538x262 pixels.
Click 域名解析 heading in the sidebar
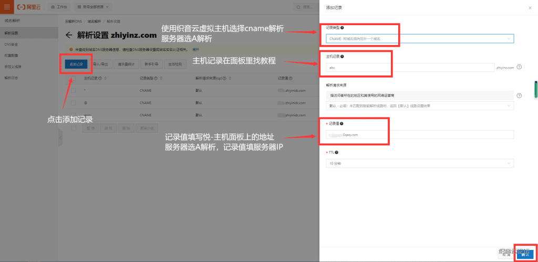point(13,21)
